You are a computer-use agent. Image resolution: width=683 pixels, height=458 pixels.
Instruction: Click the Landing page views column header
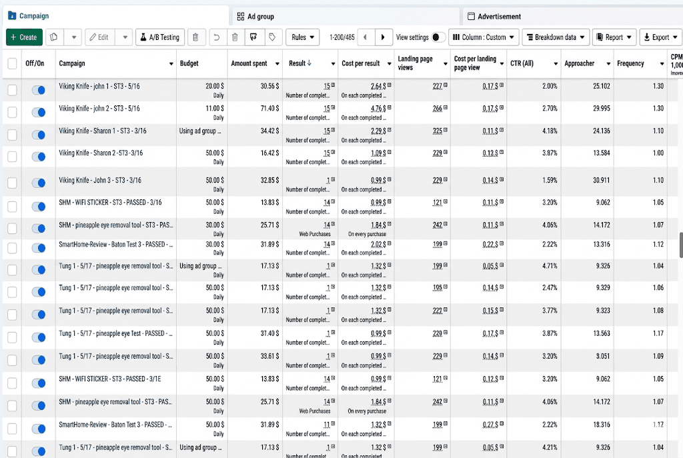pos(415,63)
